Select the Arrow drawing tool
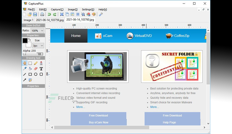The image size is (232, 134). click(25, 80)
